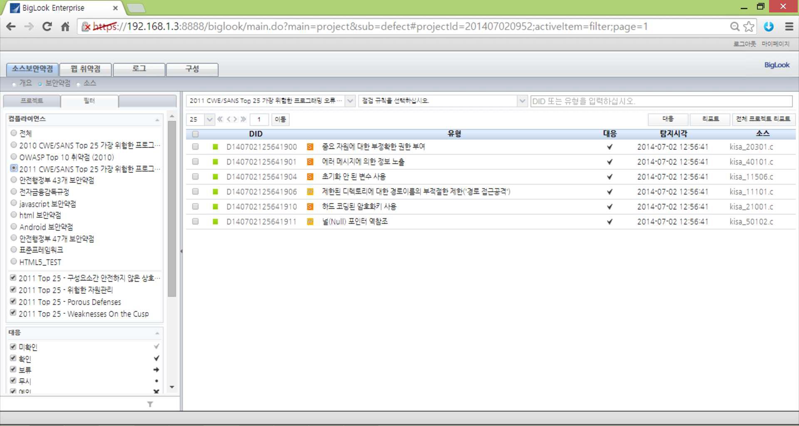Screen dimensions: 799x426
Task: Jump to first page of defect list
Action: 220,119
